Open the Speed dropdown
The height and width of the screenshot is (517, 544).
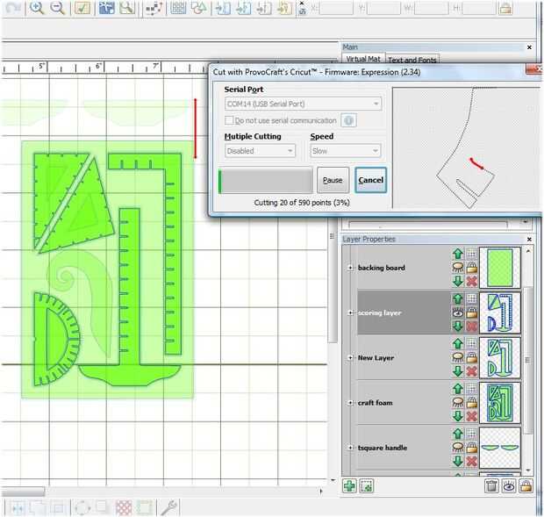[x=346, y=151]
